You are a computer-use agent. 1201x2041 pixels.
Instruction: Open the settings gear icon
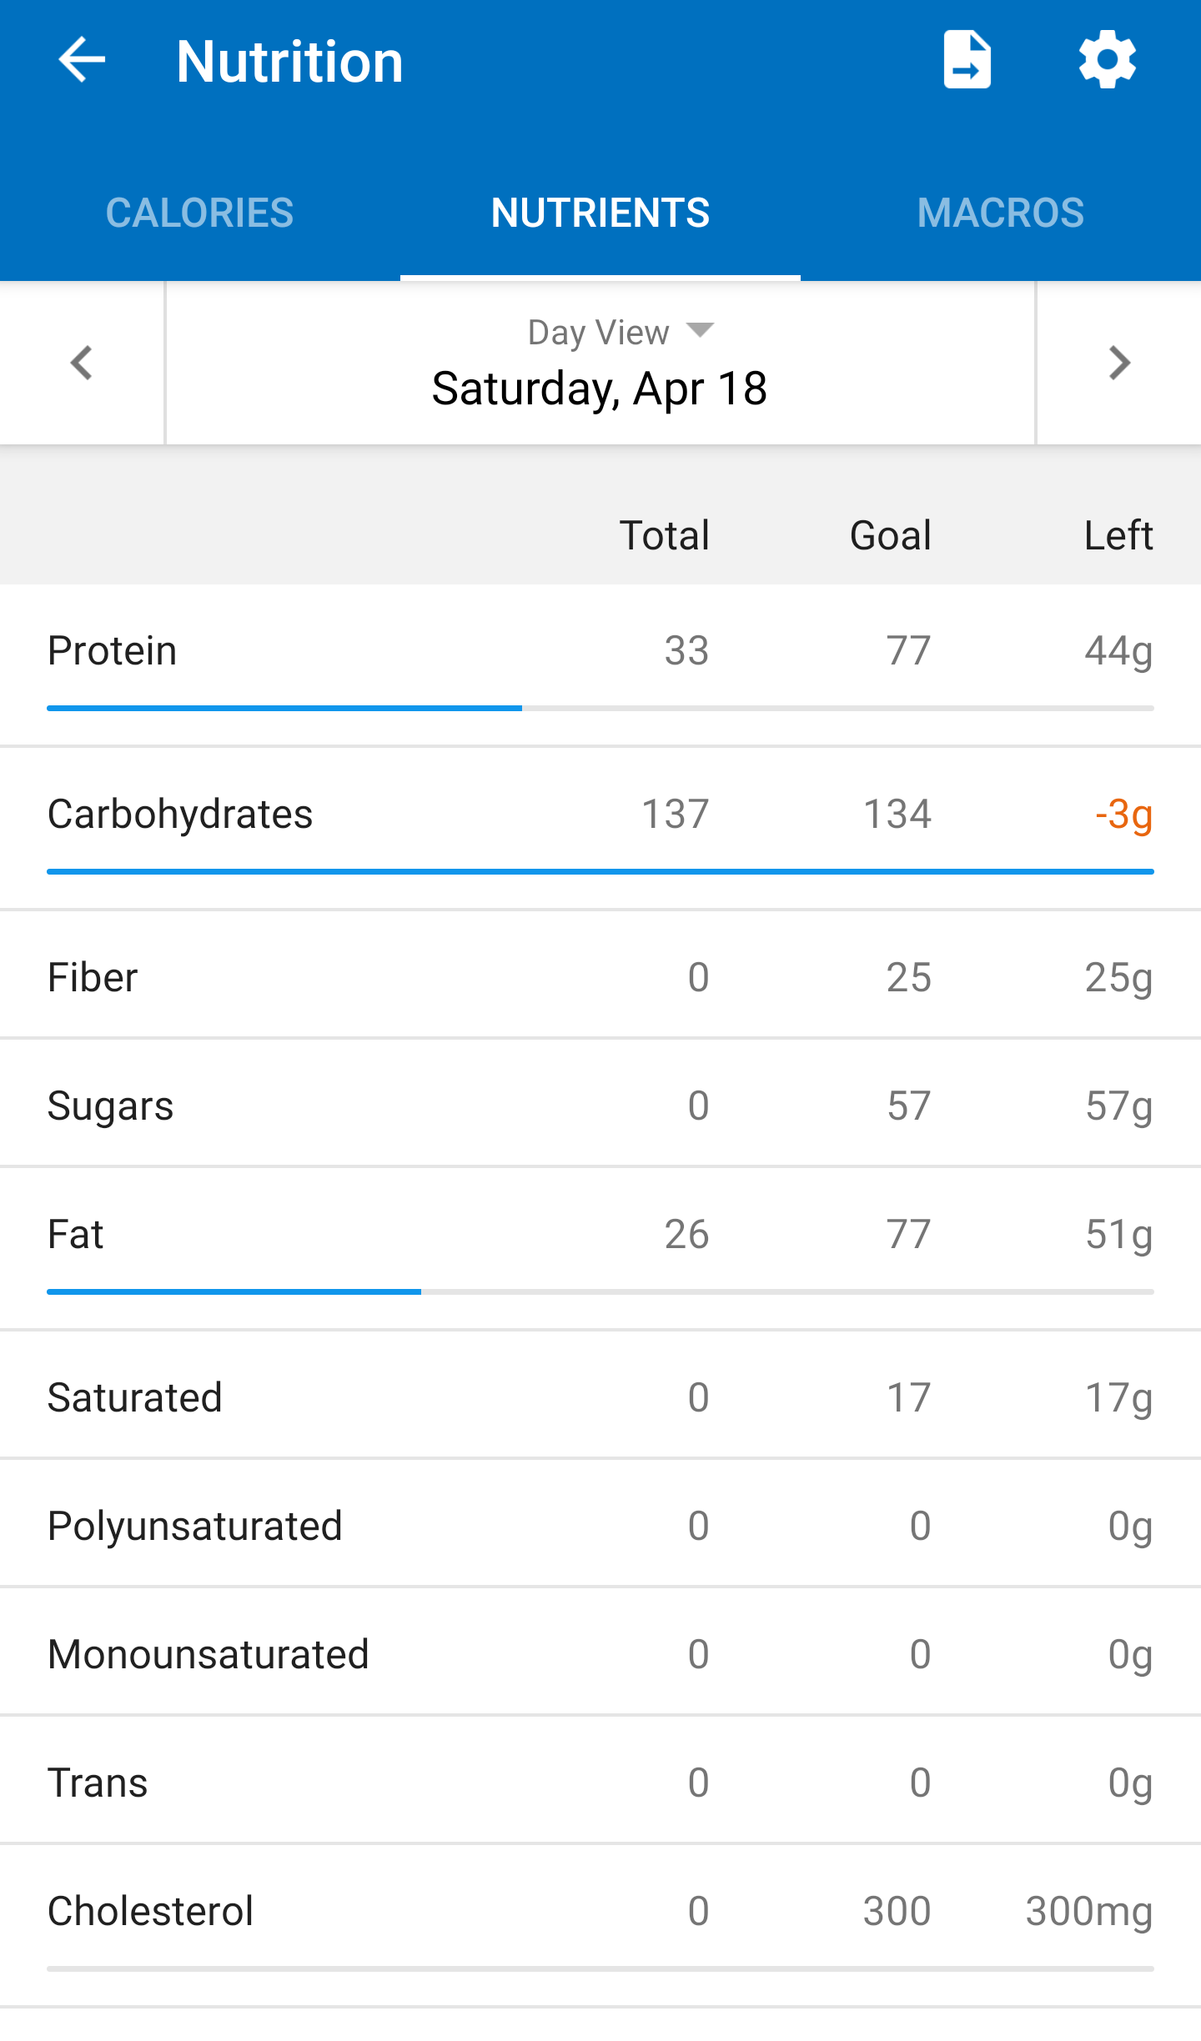pos(1107,60)
